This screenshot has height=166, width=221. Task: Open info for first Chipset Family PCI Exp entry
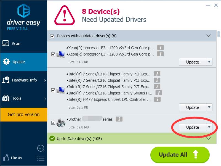[x=157, y=74]
